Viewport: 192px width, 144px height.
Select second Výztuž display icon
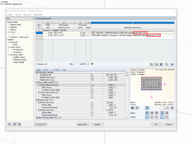[x=152, y=117]
